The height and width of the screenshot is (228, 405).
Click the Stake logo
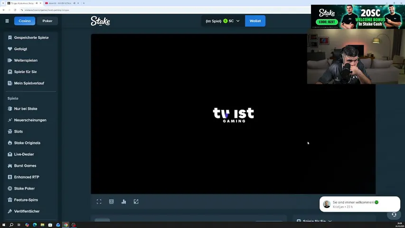(x=100, y=21)
